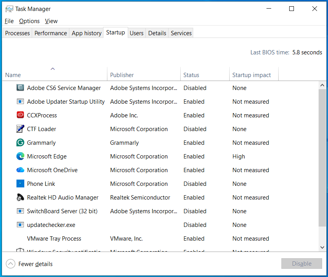Switch to the Performance tab
The width and height of the screenshot is (328, 277).
[x=50, y=33]
